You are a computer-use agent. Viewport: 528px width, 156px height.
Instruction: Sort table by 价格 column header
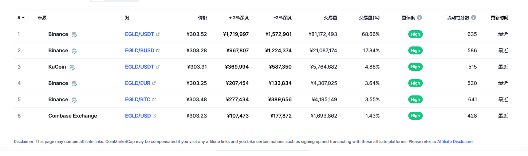202,17
